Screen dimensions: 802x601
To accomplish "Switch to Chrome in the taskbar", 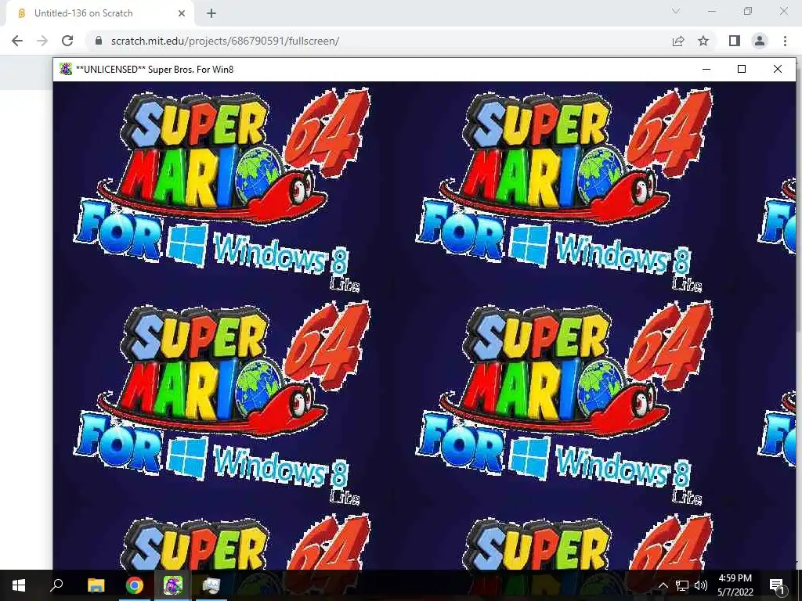I will [x=135, y=585].
